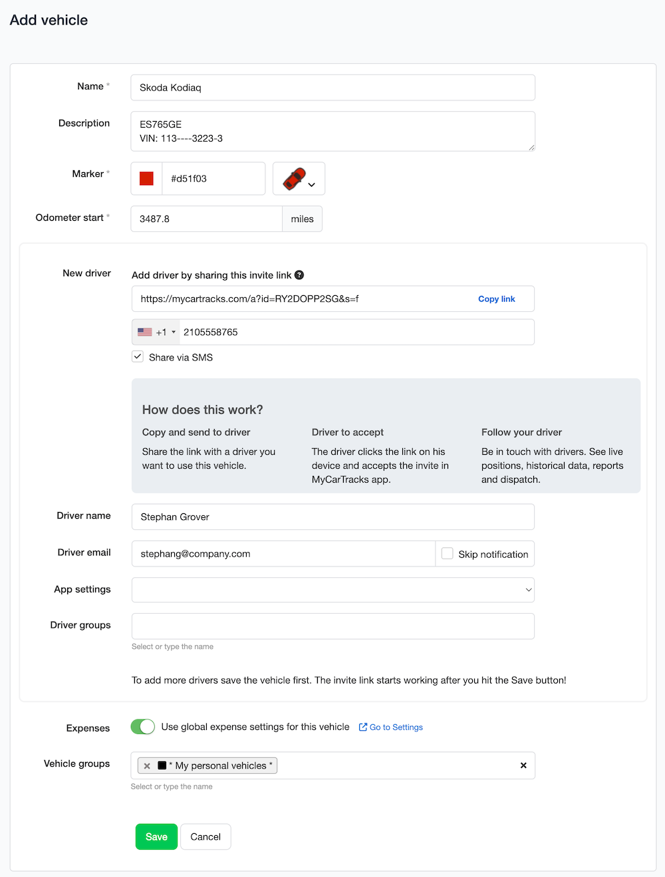665x877 pixels.
Task: Clear all vehicle groups with the X
Action: coord(523,766)
